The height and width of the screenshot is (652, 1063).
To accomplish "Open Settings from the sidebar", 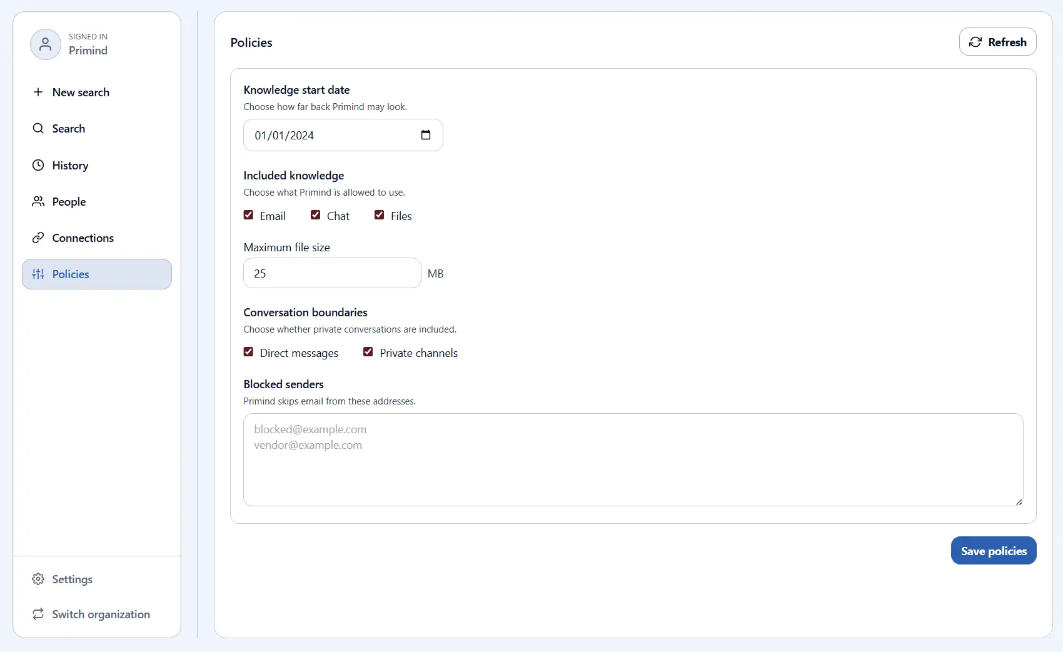I will click(97, 579).
